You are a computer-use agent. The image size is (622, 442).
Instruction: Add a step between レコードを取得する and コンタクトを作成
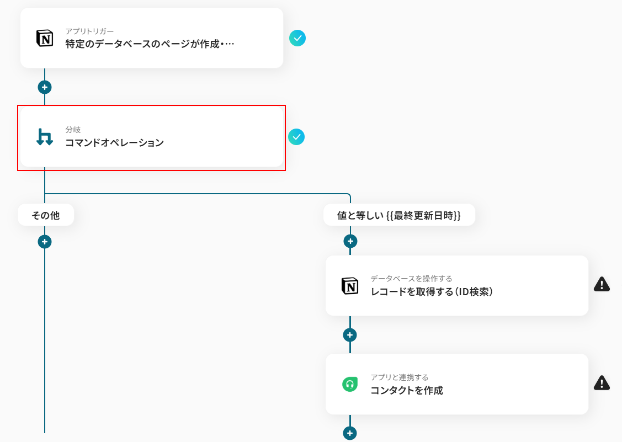tap(350, 335)
